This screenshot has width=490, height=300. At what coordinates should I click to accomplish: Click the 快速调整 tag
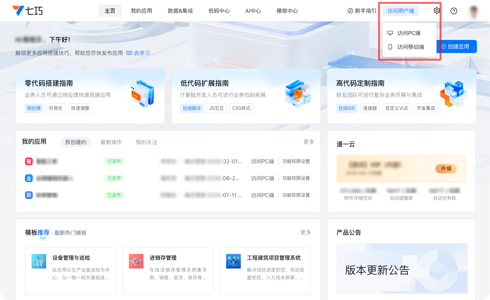[80, 108]
